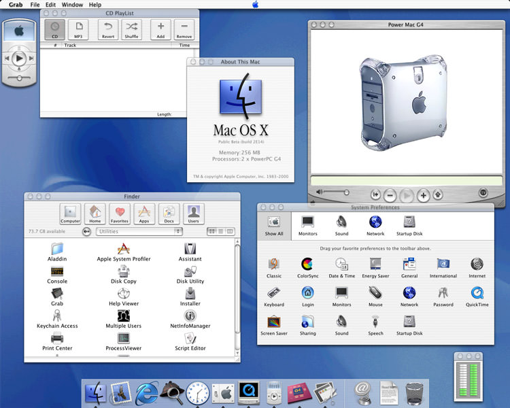The image size is (510, 408).
Task: Open the File menu
Action: [x=35, y=5]
